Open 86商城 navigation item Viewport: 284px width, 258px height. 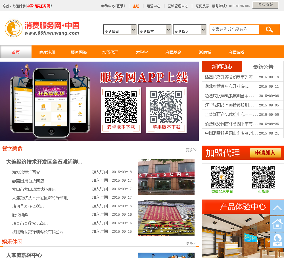[x=205, y=52]
